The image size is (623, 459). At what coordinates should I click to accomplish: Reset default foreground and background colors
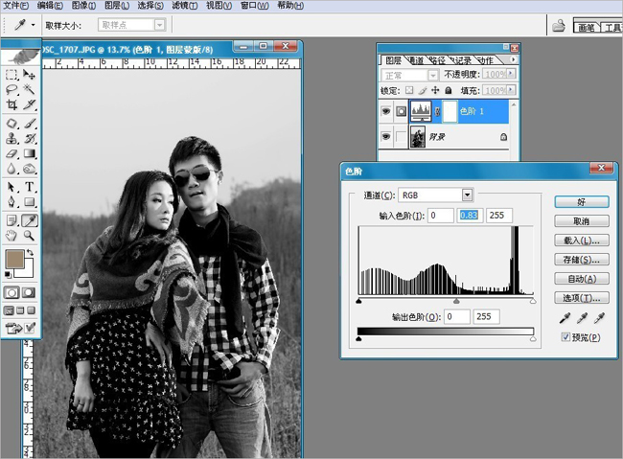click(8, 274)
